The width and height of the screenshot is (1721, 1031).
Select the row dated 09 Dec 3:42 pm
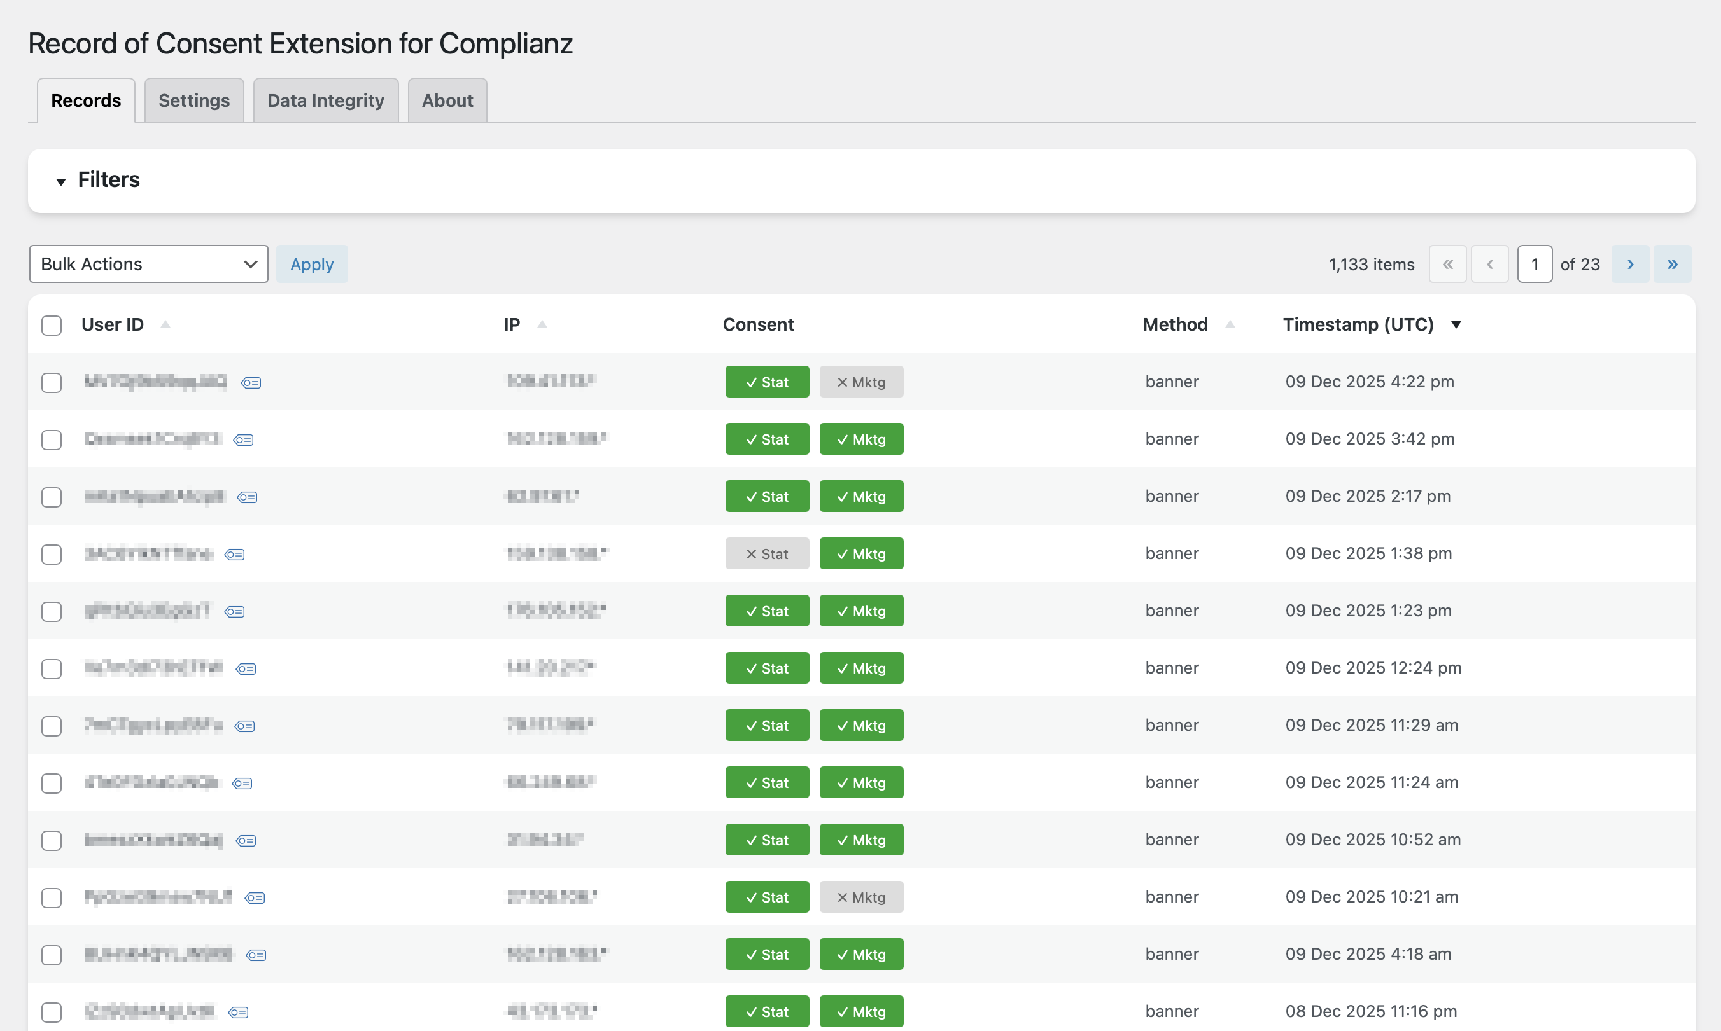(x=52, y=439)
